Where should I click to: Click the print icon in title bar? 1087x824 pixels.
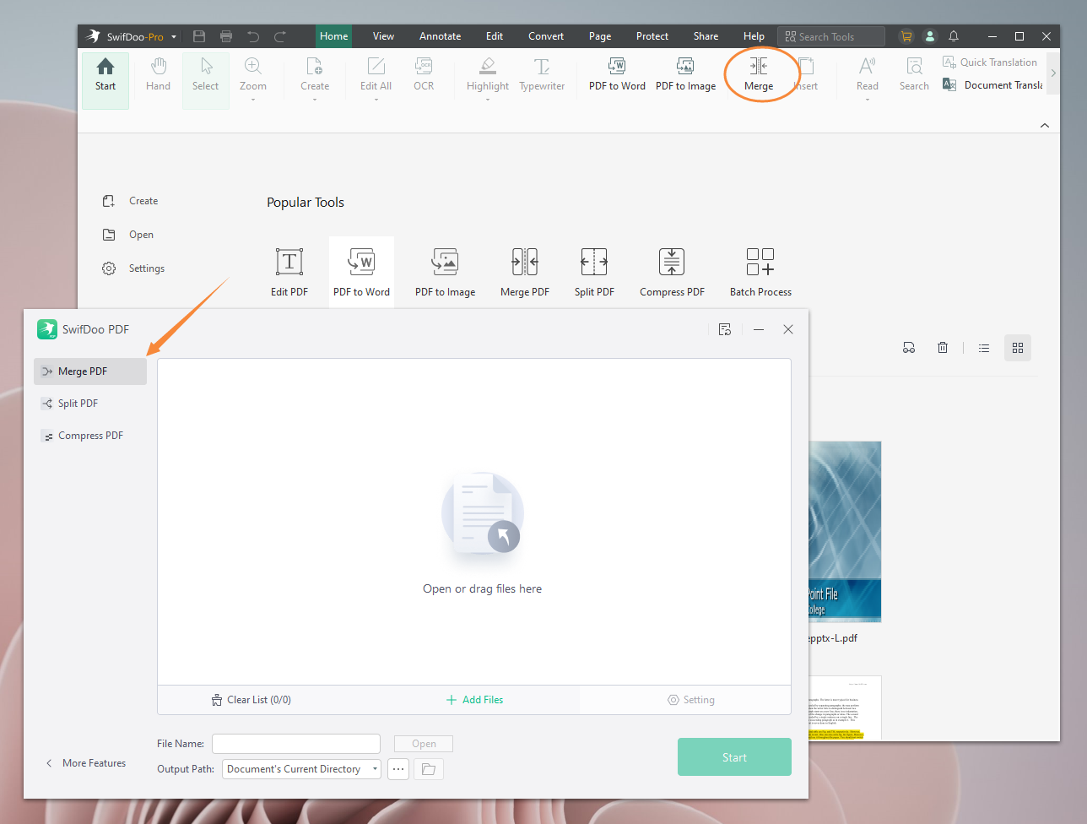click(226, 36)
